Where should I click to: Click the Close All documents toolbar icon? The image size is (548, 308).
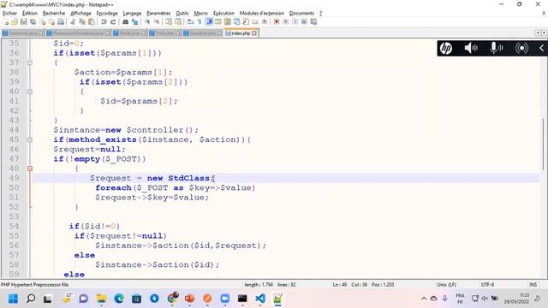point(51,22)
